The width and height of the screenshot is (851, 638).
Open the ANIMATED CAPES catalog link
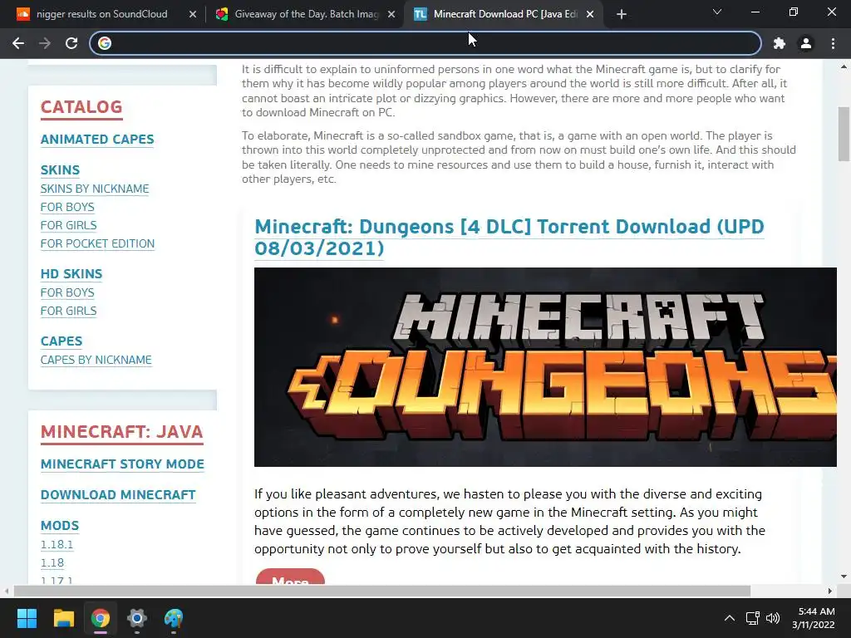(97, 140)
